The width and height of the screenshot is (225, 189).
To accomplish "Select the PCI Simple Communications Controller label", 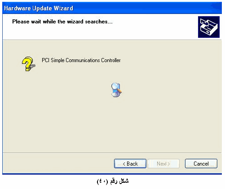I will click(81, 60).
